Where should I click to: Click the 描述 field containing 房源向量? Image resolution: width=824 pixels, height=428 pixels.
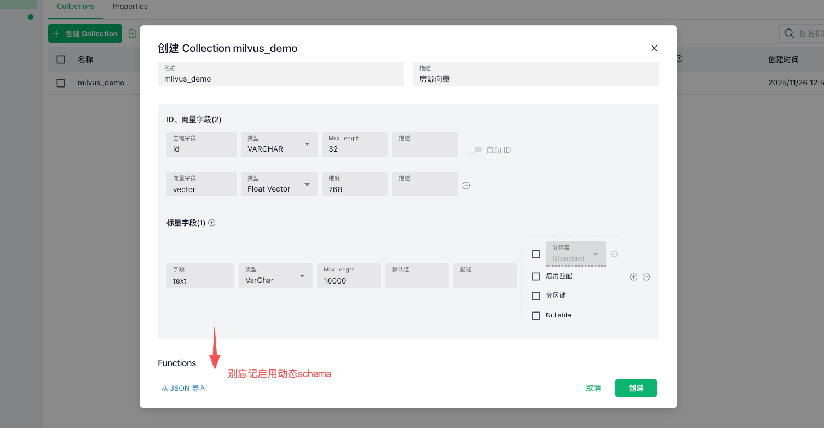536,74
